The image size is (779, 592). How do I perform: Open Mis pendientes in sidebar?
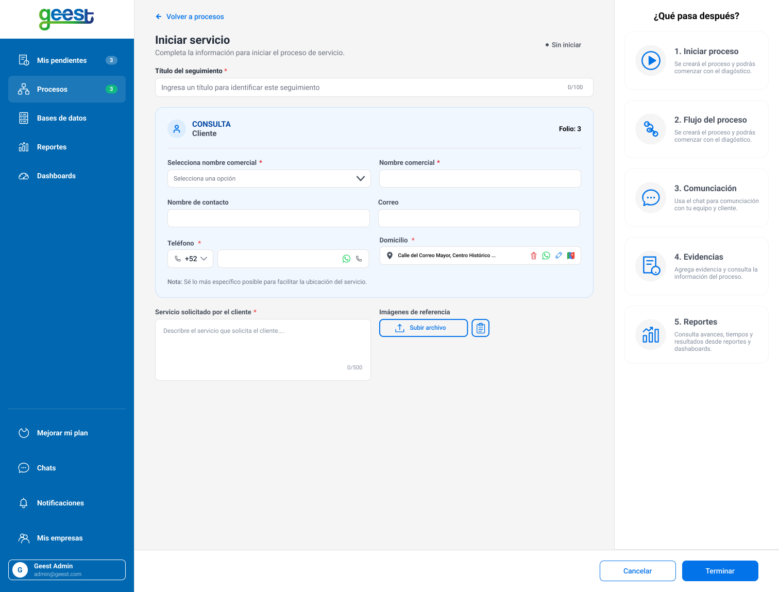67,60
